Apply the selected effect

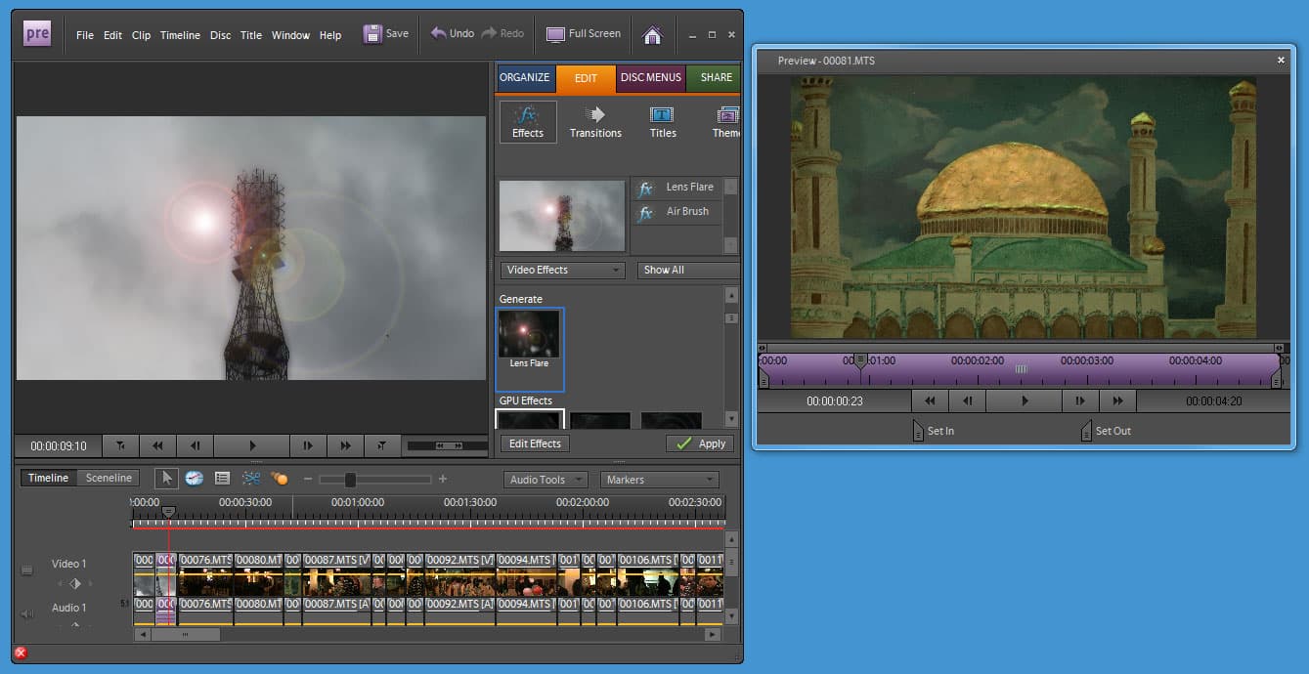tap(700, 443)
